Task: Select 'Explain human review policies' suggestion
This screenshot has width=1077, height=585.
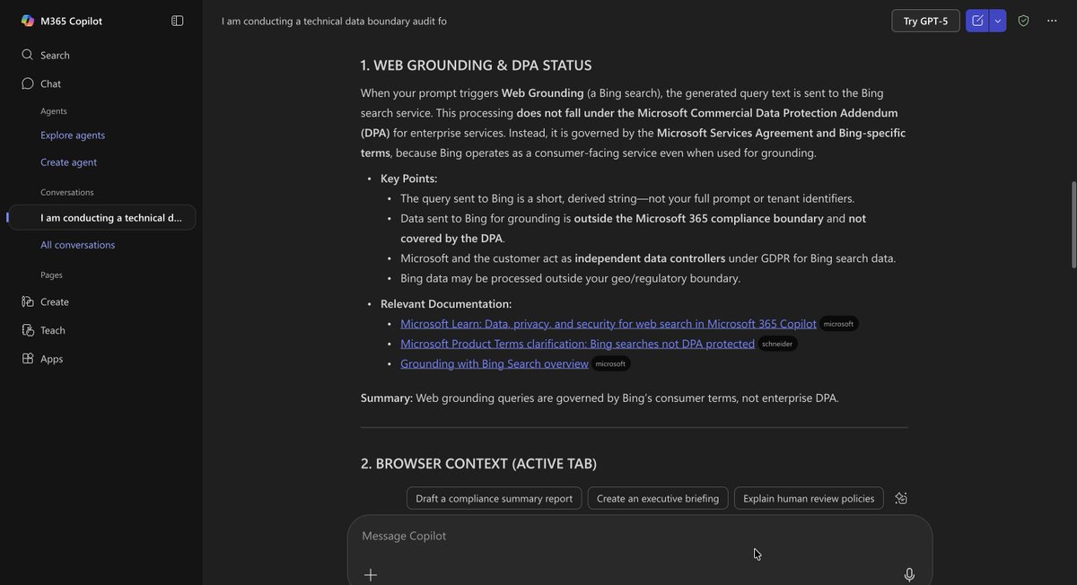Action: 809,498
